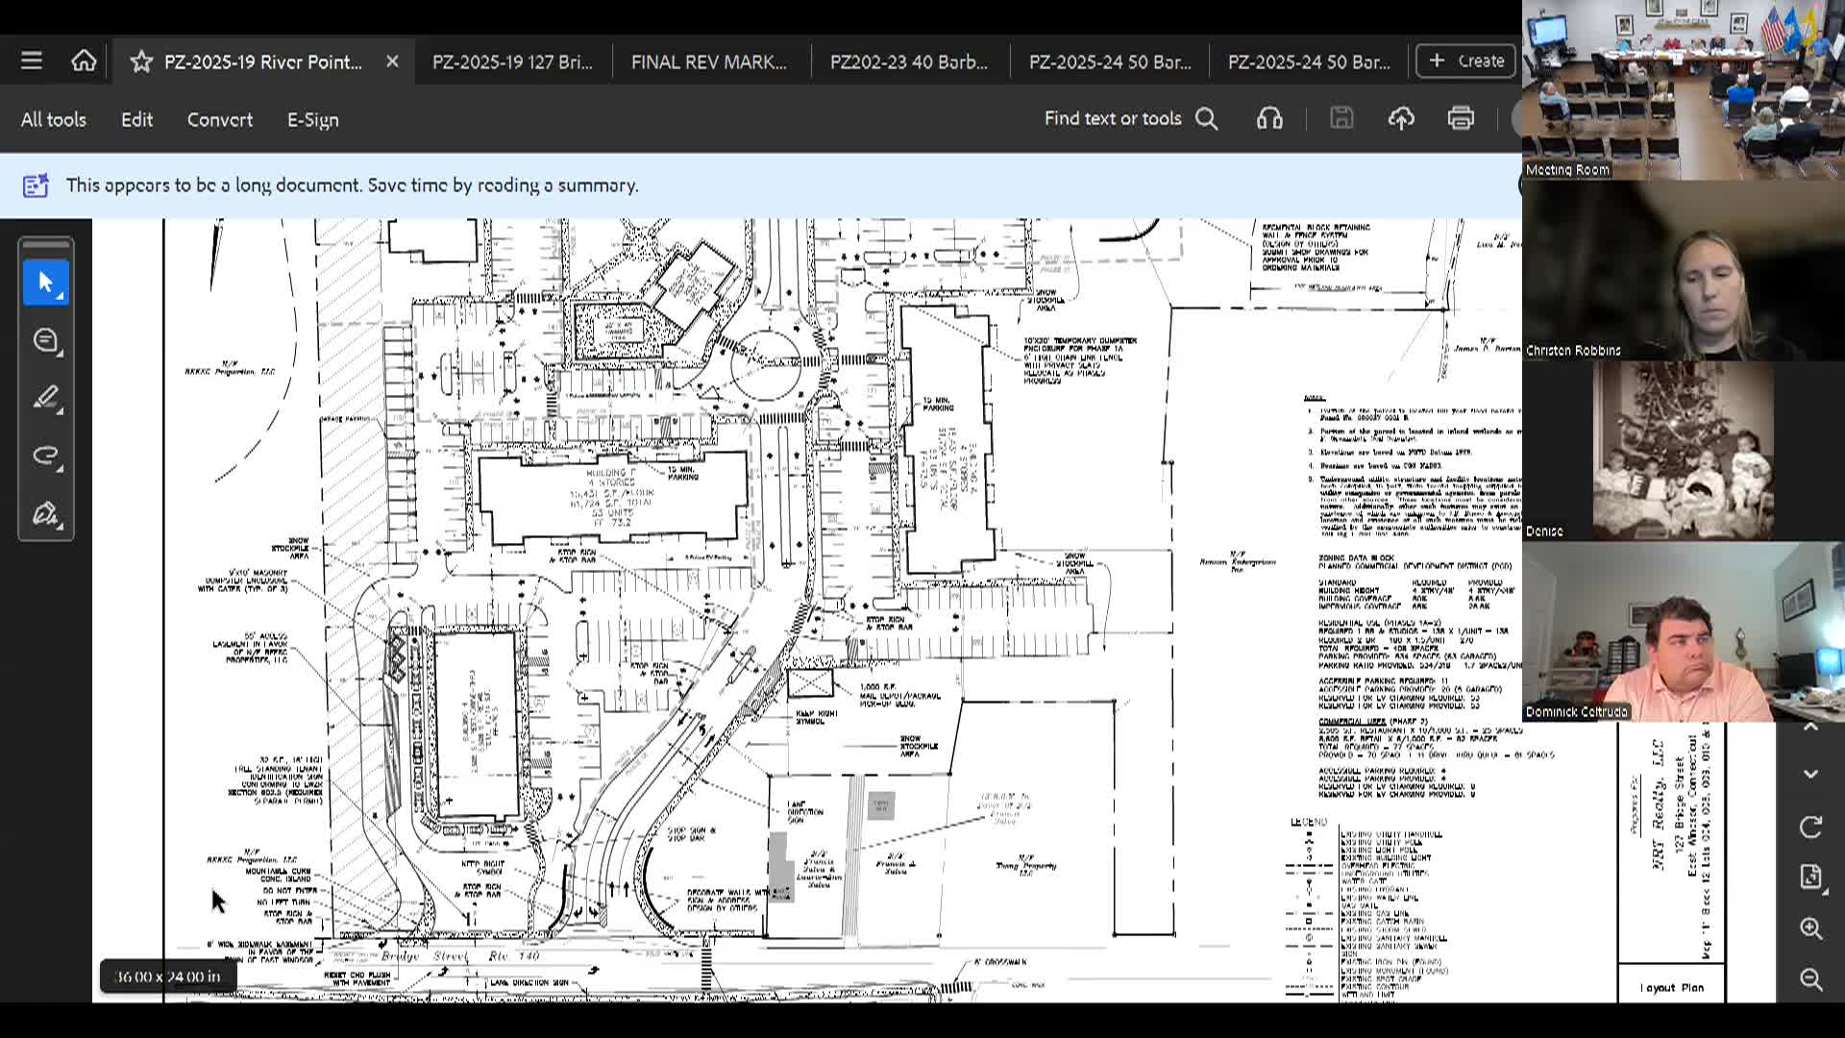
Task: Switch to FINAL REV MARK tab
Action: point(708,62)
